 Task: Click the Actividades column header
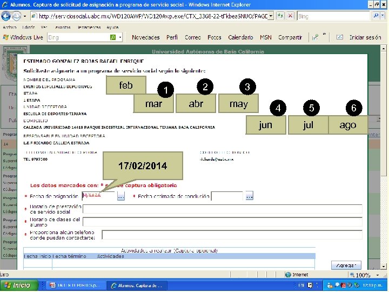[x=110, y=256]
